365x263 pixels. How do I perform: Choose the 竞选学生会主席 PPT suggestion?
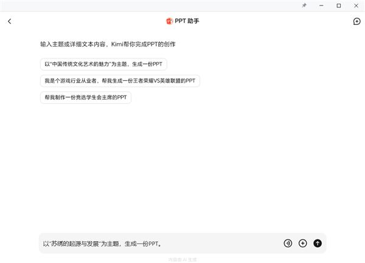click(x=86, y=97)
